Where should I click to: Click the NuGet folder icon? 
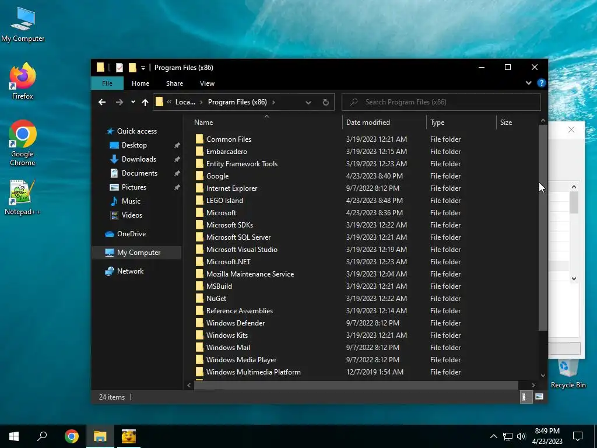199,298
